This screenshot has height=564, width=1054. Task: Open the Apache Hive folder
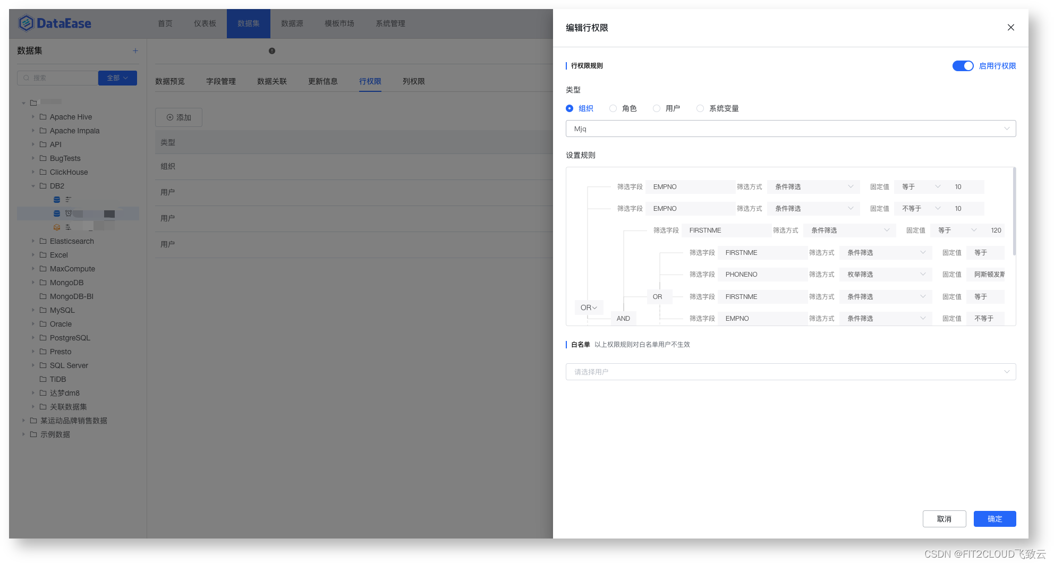(71, 117)
